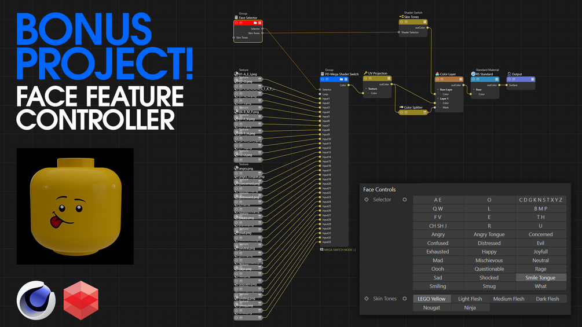Image resolution: width=582 pixels, height=327 pixels.
Task: Set skin tone to Nougat
Action: 431,308
